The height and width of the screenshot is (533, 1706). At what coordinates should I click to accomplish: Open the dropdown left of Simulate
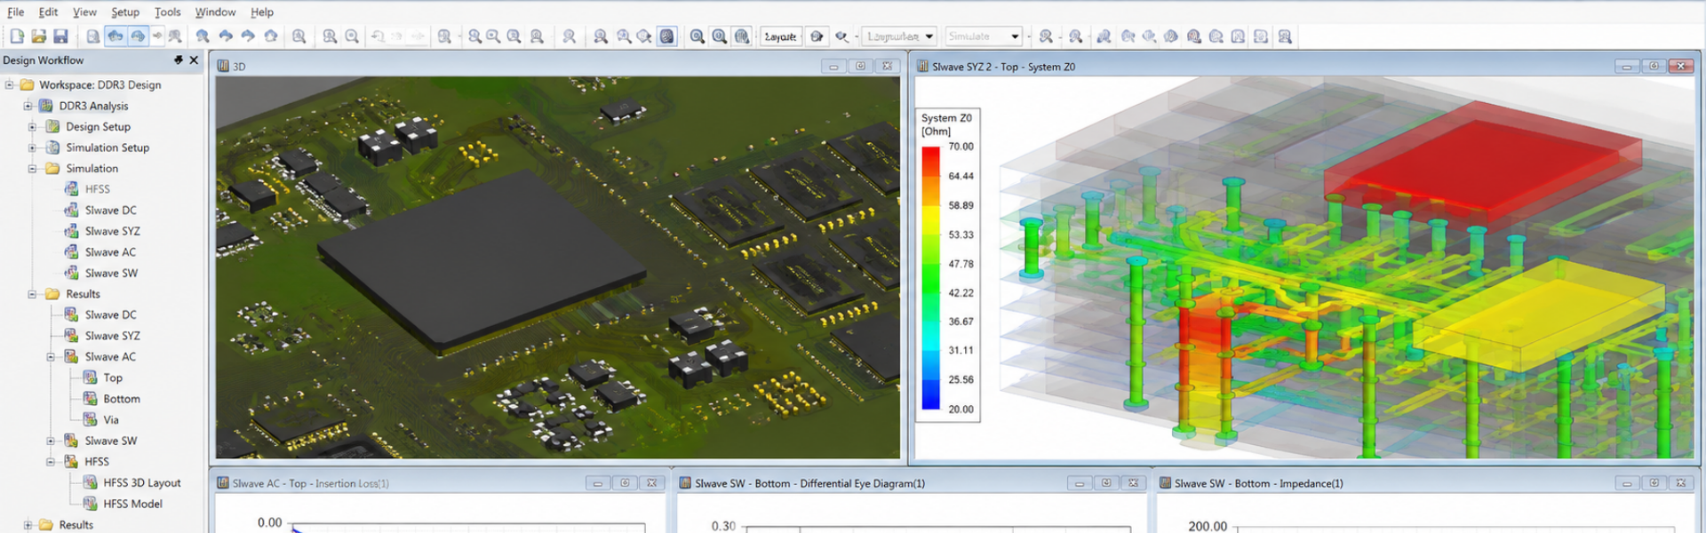click(x=899, y=36)
